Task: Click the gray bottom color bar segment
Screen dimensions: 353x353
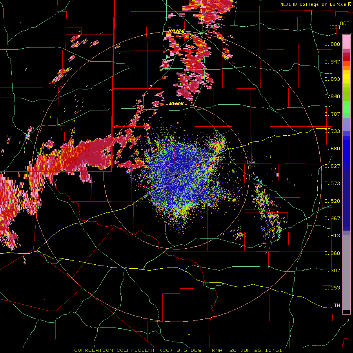Action: 346,273
